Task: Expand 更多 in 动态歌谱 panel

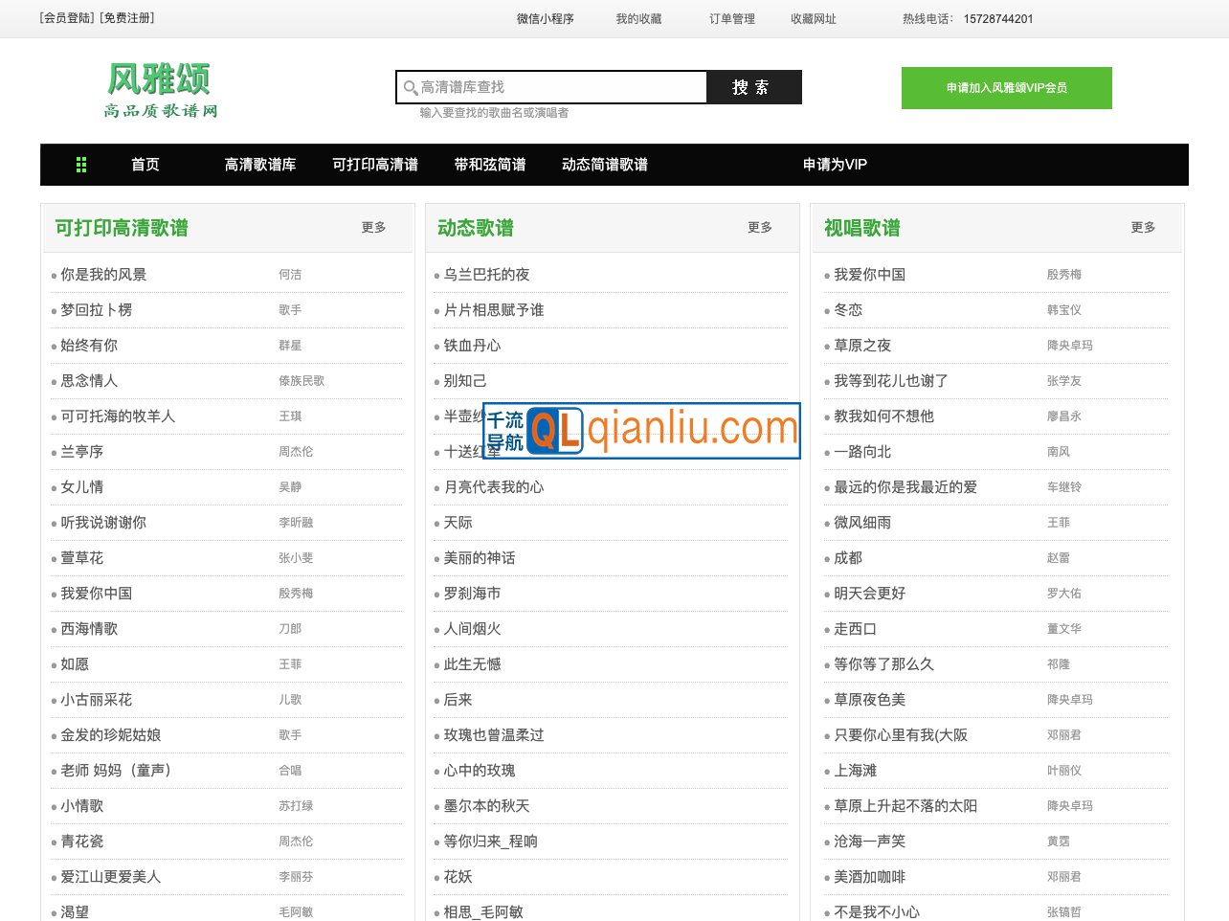Action: [760, 228]
